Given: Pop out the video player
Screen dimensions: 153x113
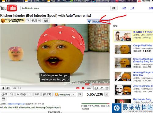Looking at the screenshot, I should point(102,88).
